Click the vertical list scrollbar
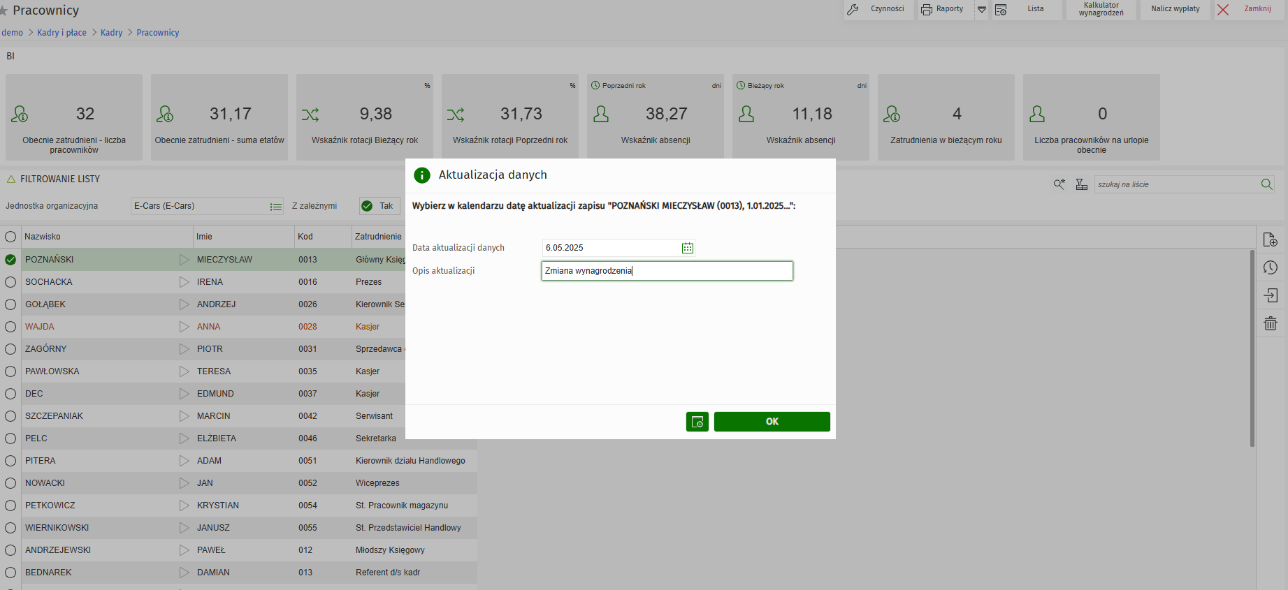The width and height of the screenshot is (1288, 590). pyautogui.click(x=1252, y=349)
